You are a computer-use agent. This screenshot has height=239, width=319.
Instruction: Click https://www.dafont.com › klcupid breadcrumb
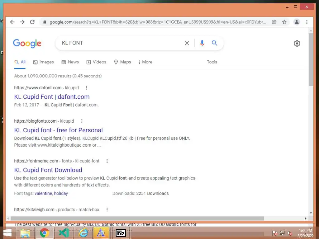(x=46, y=88)
